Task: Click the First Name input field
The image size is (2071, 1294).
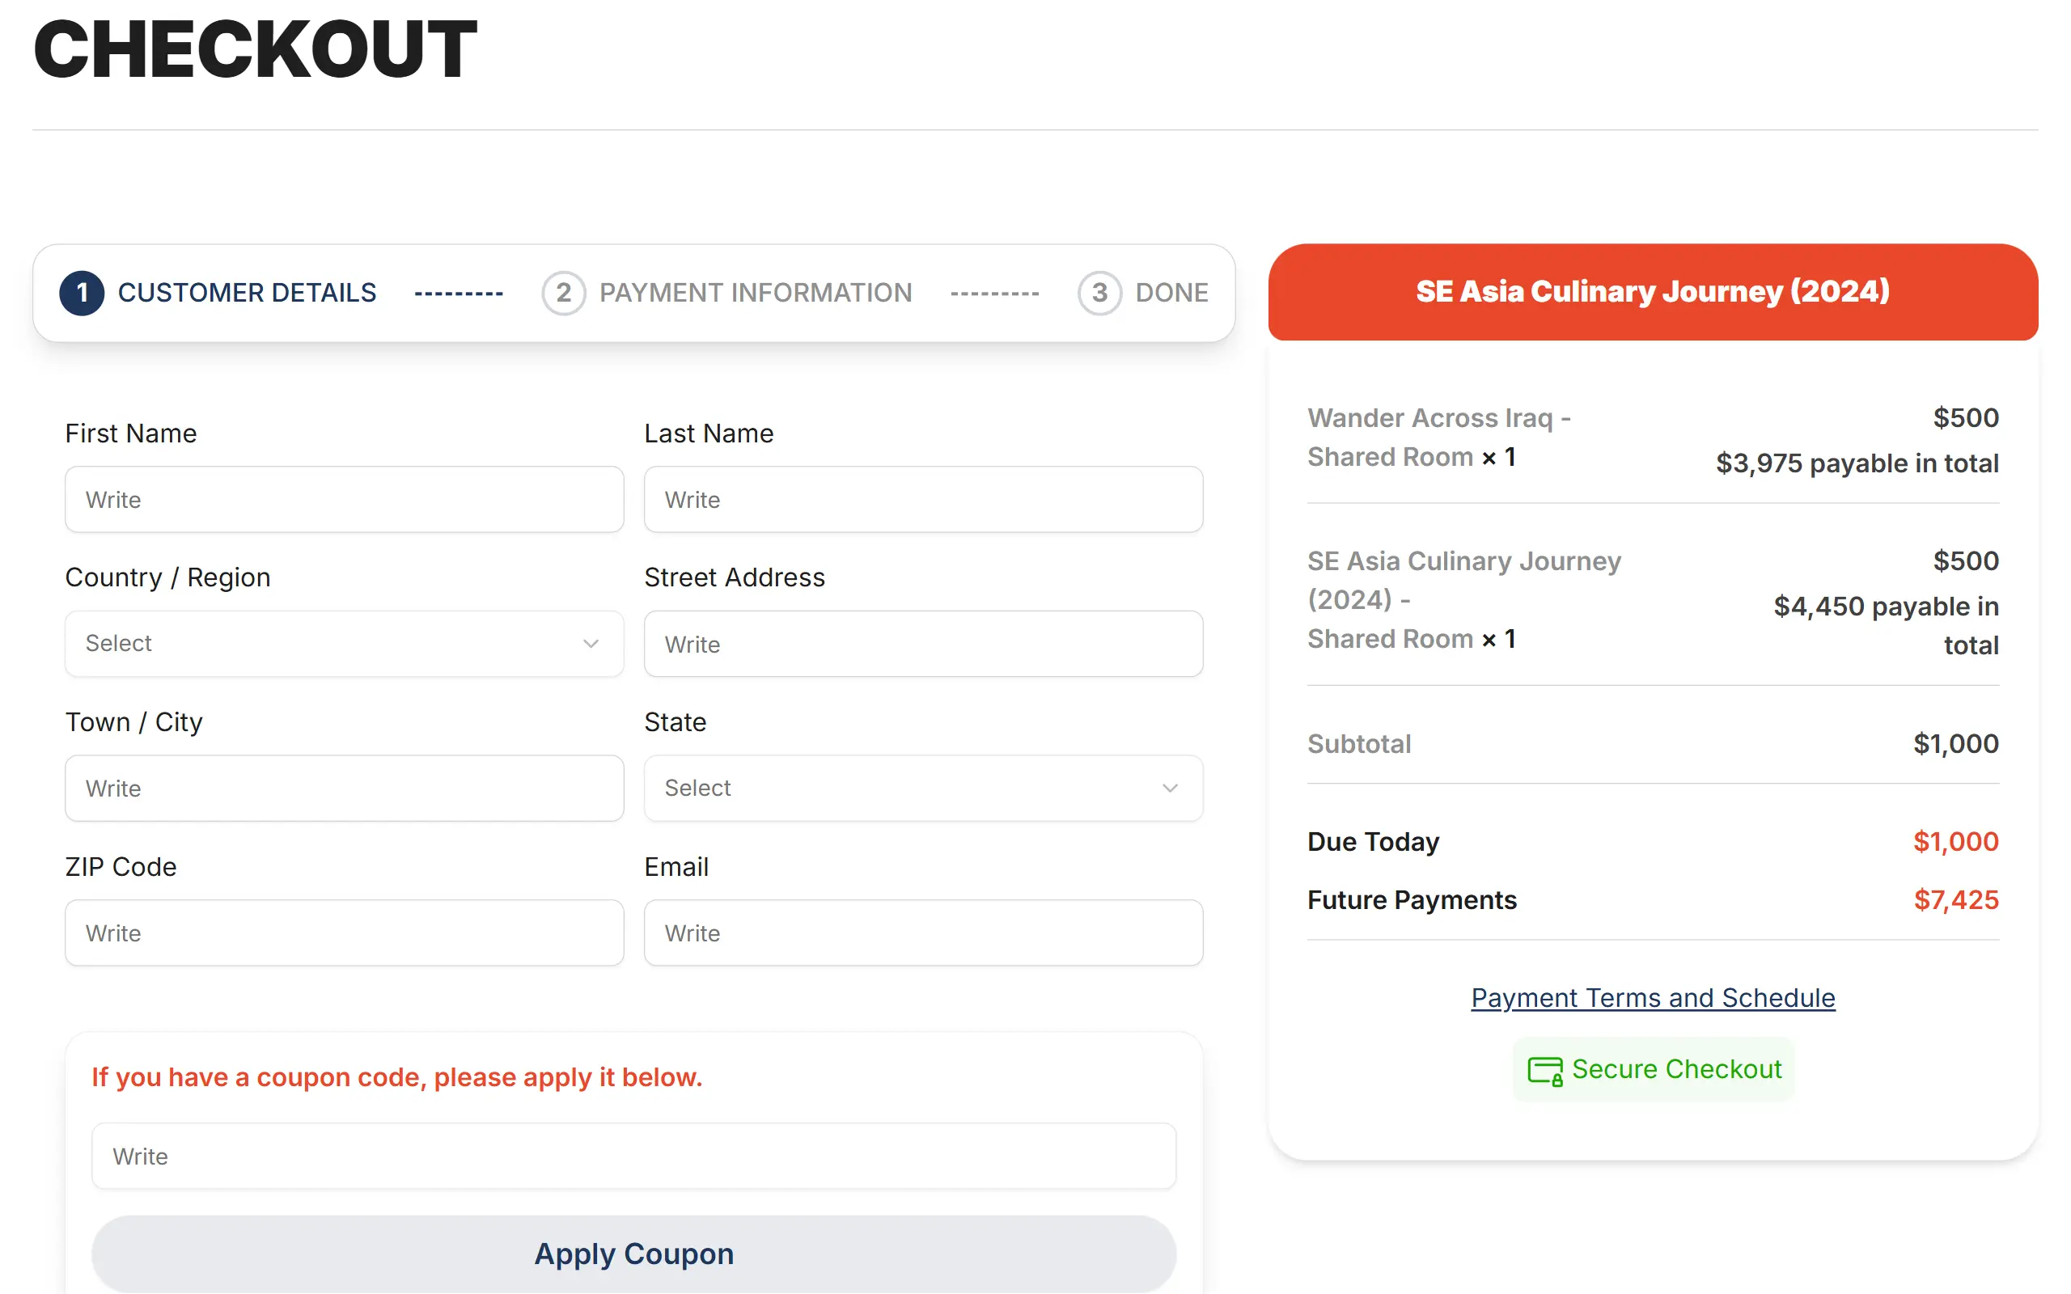Action: 344,500
